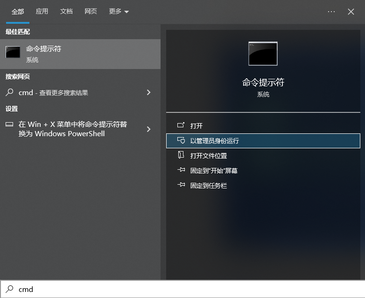365x298 pixels.
Task: Click the large Command Prompt preview icon
Action: 263,54
